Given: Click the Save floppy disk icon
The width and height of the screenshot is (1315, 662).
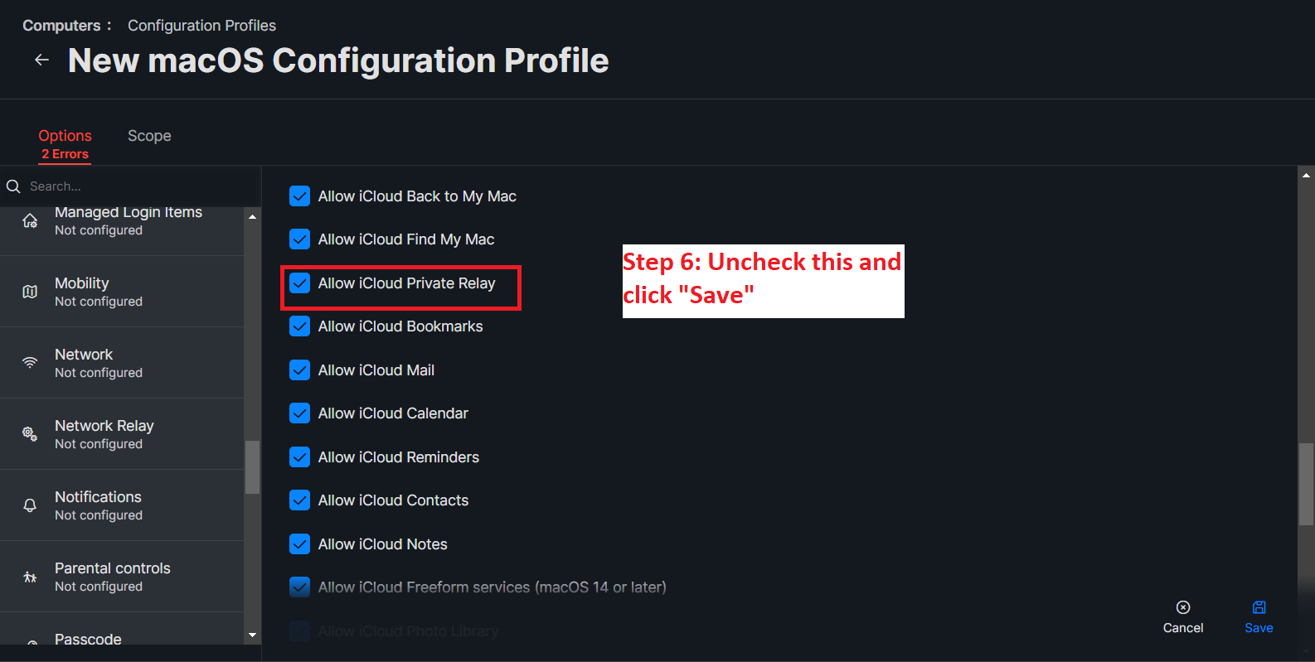Looking at the screenshot, I should click(x=1259, y=607).
